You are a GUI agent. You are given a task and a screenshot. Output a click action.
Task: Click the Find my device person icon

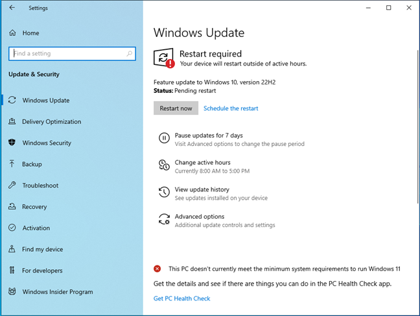click(x=12, y=249)
